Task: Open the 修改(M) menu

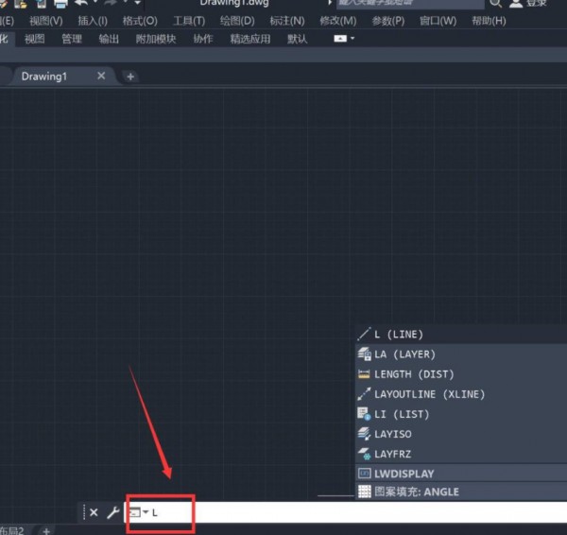Action: (338, 21)
